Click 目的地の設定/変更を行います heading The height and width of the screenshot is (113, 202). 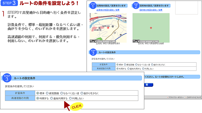point(154,6)
